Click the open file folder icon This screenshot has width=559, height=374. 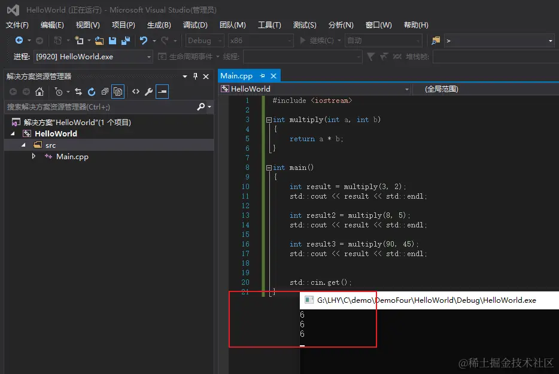99,41
